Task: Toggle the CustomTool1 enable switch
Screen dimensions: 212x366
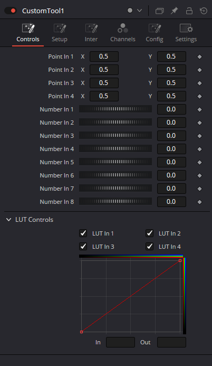Action: pyautogui.click(x=10, y=11)
